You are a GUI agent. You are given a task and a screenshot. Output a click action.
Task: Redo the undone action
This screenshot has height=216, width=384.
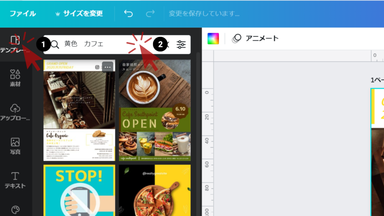tap(150, 13)
